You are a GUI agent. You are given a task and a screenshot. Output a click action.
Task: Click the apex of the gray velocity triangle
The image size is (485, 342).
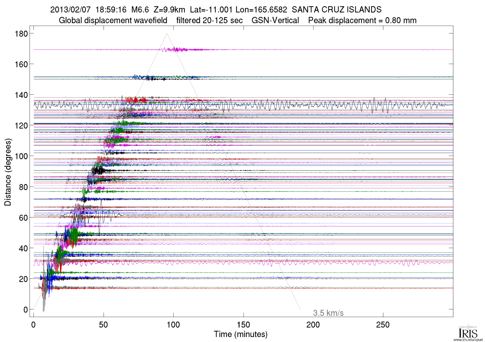pyautogui.click(x=167, y=34)
